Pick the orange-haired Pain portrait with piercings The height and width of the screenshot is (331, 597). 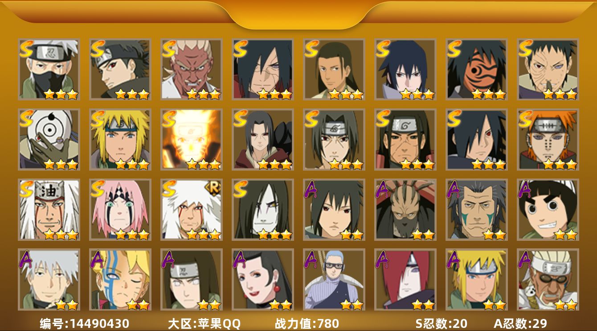pyautogui.click(x=548, y=140)
